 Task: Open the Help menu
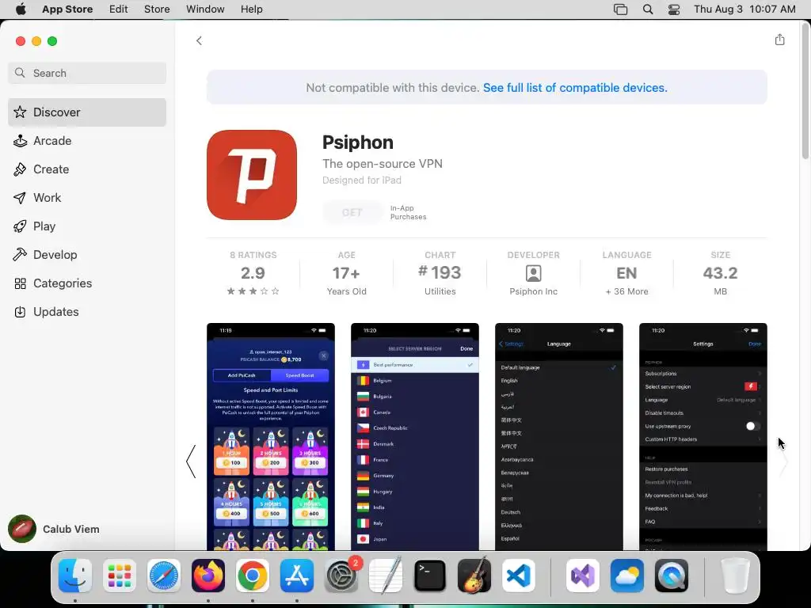click(251, 9)
